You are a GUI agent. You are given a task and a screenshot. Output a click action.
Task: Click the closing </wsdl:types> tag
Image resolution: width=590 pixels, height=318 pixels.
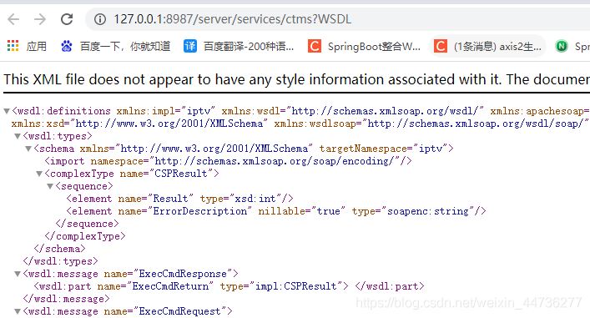coord(60,261)
